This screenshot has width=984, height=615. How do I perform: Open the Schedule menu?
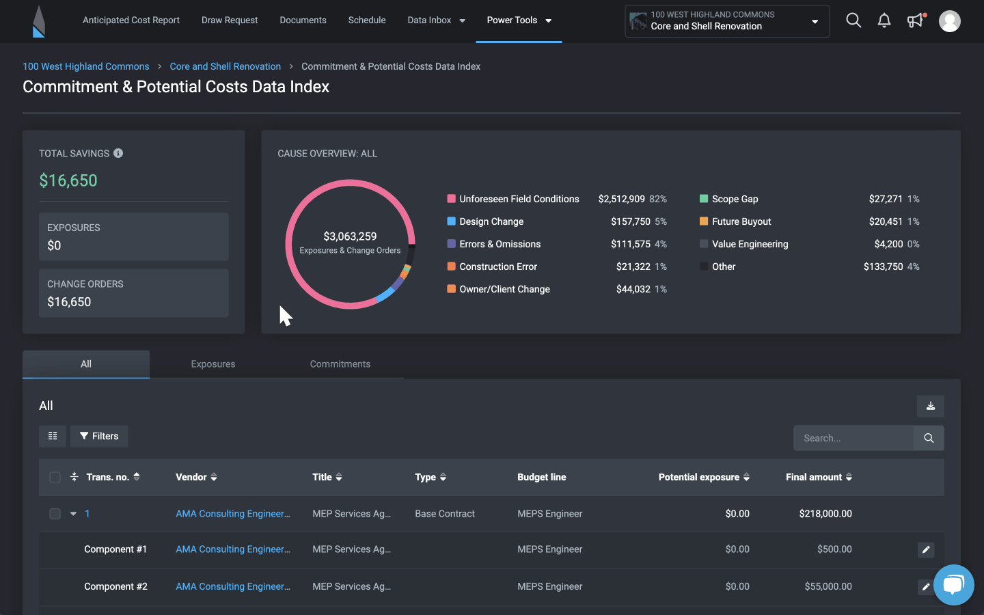(x=367, y=20)
